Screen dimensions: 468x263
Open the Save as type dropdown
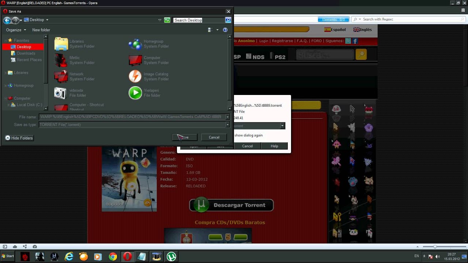click(x=227, y=125)
